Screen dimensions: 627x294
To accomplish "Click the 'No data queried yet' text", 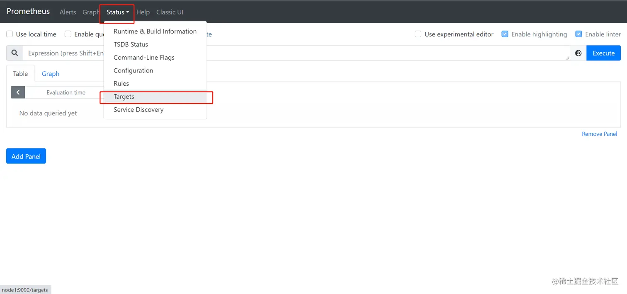I will 48,113.
